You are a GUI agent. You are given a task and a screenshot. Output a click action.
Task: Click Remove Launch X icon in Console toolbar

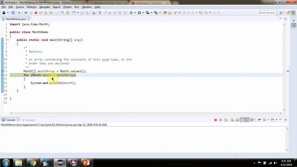(220, 120)
